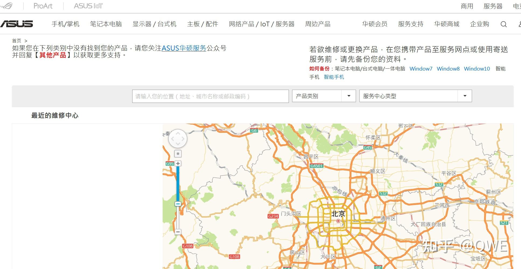The height and width of the screenshot is (269, 521).
Task: Click the 宝坻区 label on map
Action: (x=478, y=259)
